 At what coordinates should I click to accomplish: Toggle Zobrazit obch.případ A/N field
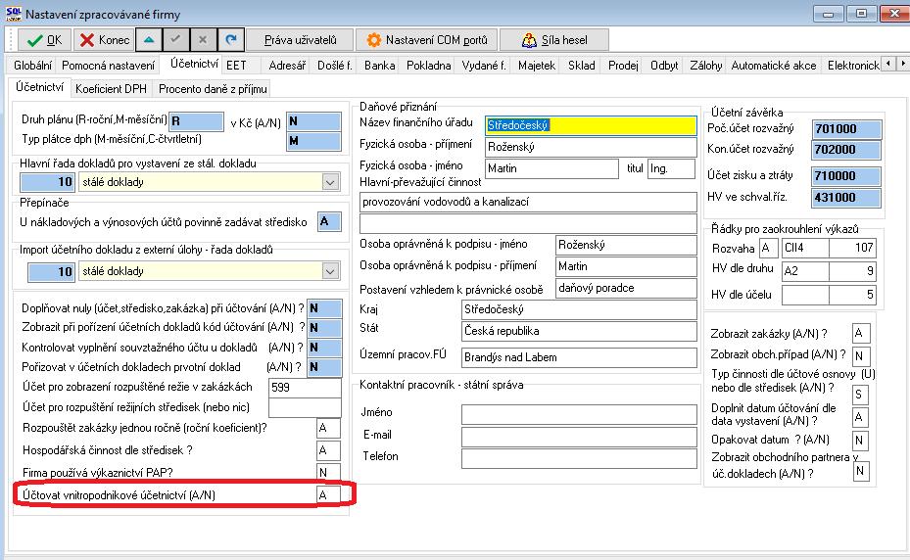pyautogui.click(x=861, y=355)
